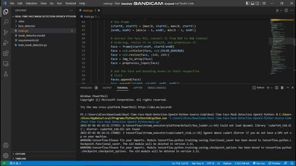Open the Edit menu
Image resolution: width=296 pixels, height=166 pixels.
coord(20,3)
